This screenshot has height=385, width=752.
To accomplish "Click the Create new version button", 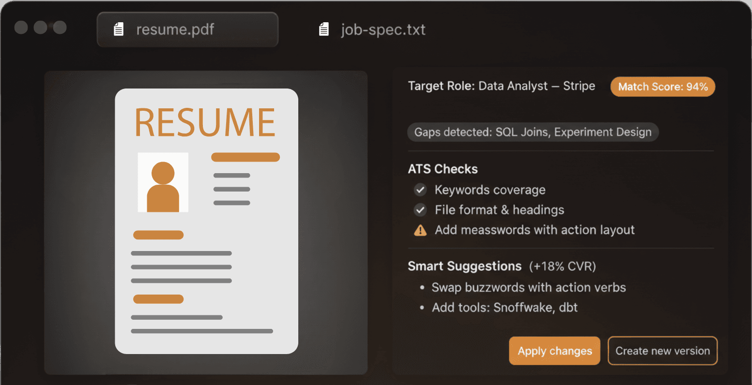I will pyautogui.click(x=662, y=351).
